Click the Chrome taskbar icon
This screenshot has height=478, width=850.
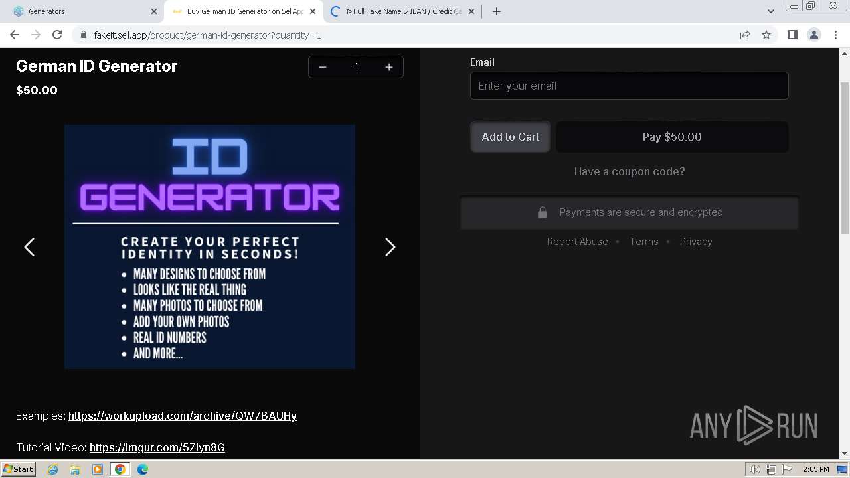(120, 469)
